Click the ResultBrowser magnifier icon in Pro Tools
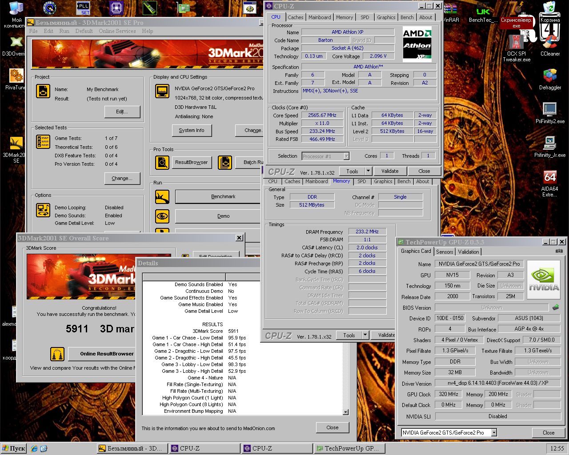 (162, 163)
